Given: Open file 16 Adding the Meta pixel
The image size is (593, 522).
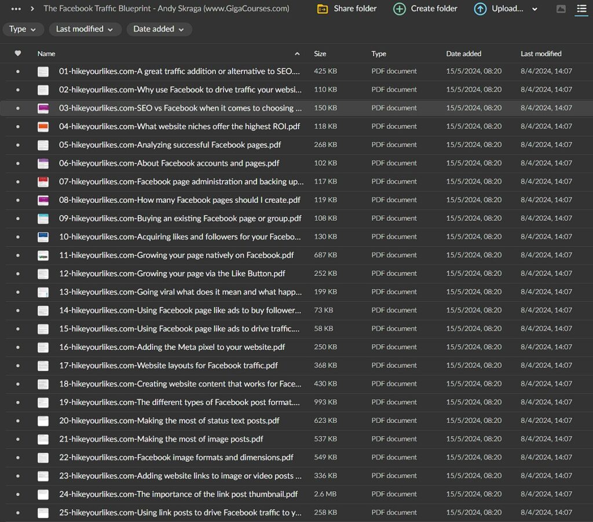Looking at the screenshot, I should coord(172,347).
